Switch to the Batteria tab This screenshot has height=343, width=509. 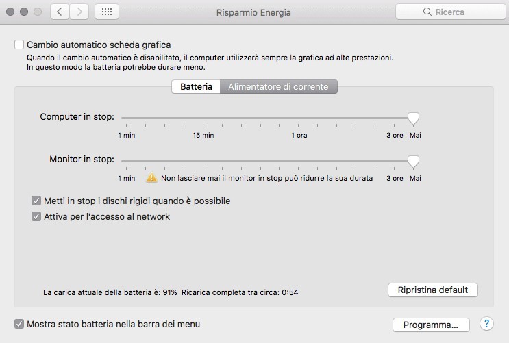(x=196, y=87)
